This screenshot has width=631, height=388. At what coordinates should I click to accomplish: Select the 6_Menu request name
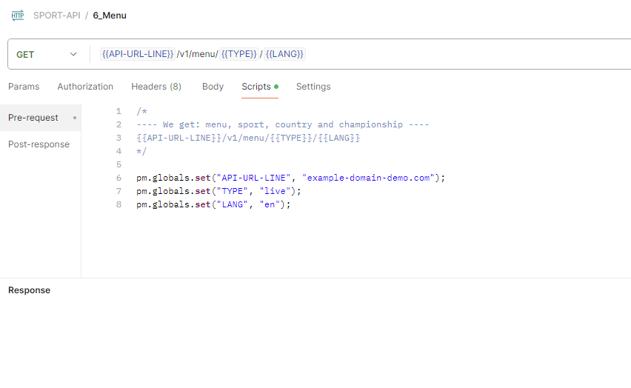click(110, 16)
